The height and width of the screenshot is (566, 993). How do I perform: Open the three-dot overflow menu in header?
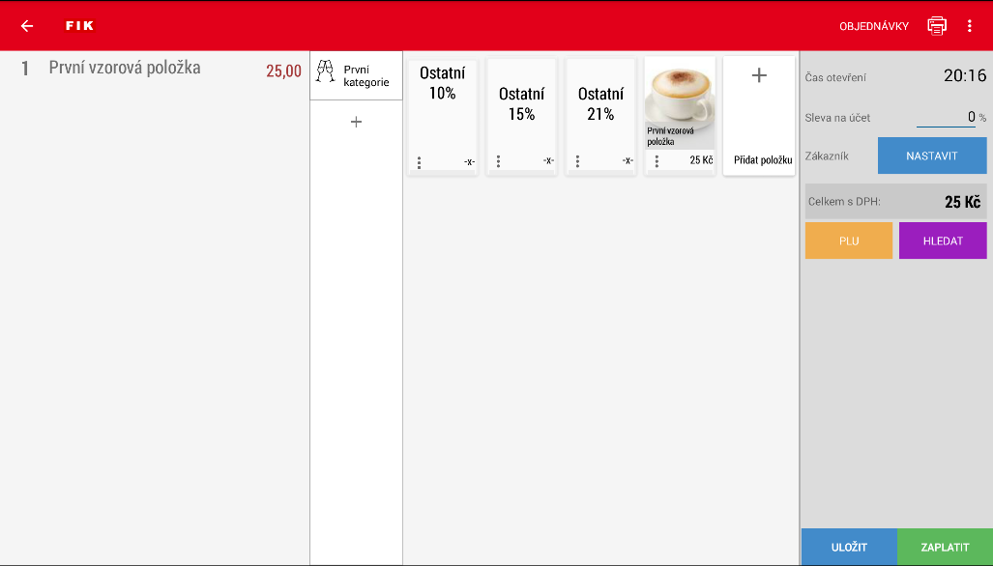[x=970, y=26]
